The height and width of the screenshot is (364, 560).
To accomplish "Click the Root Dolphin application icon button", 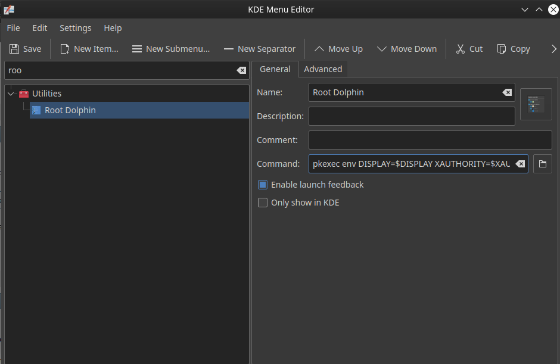I will [x=536, y=104].
